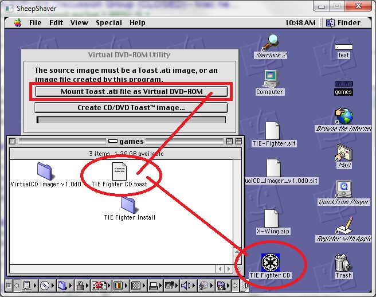Image resolution: width=376 pixels, height=297 pixels.
Task: Open AppleTalk switch Control Strip module
Action: [x=29, y=286]
